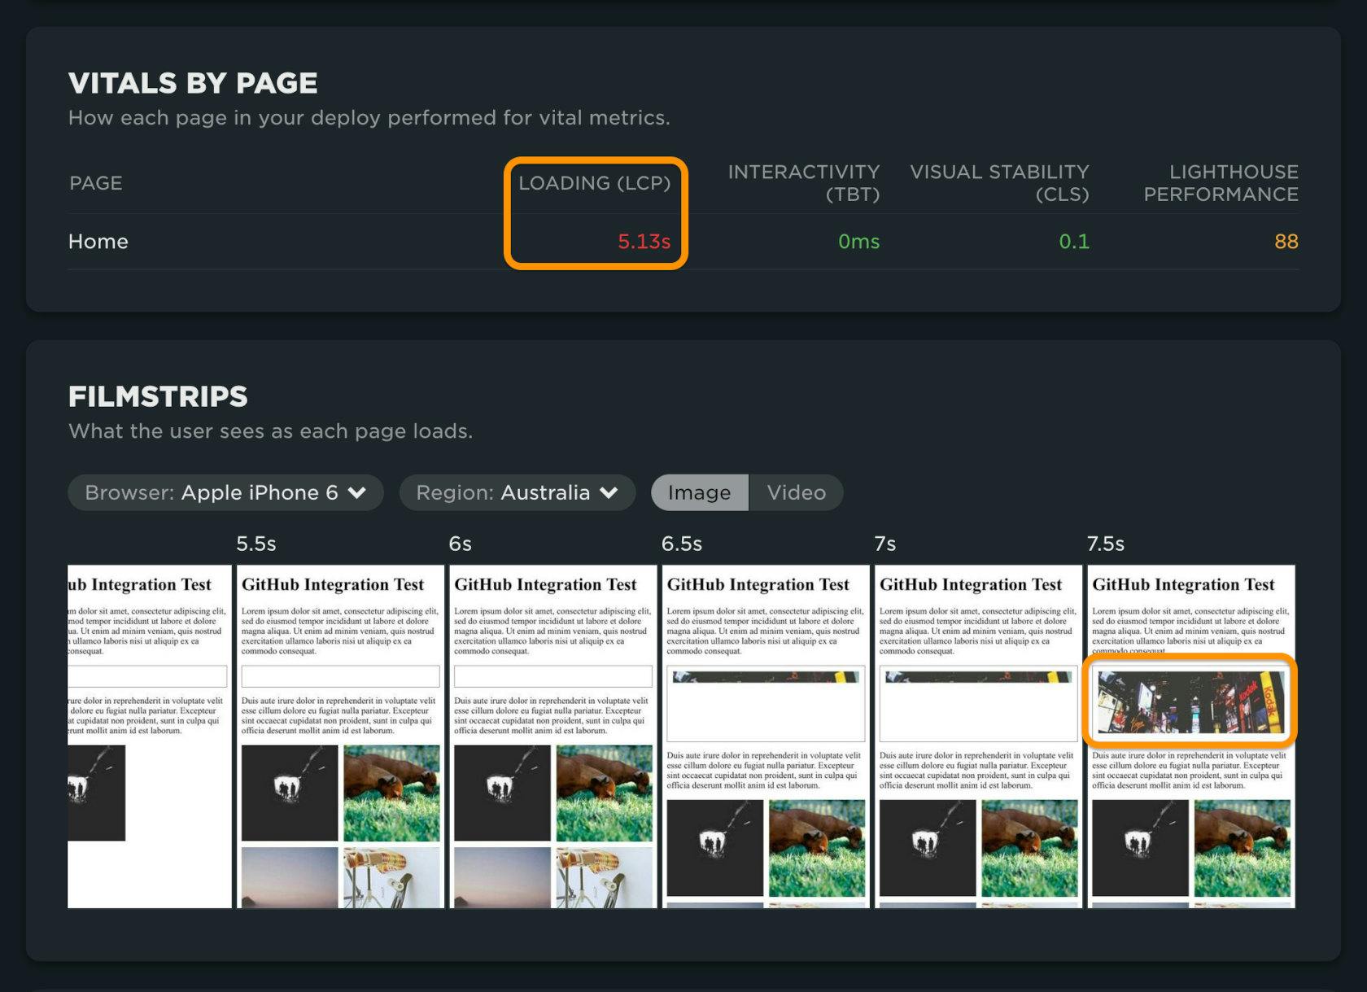Open the 5.5s filmstrip frame
Image resolution: width=1367 pixels, height=992 pixels.
click(340, 736)
